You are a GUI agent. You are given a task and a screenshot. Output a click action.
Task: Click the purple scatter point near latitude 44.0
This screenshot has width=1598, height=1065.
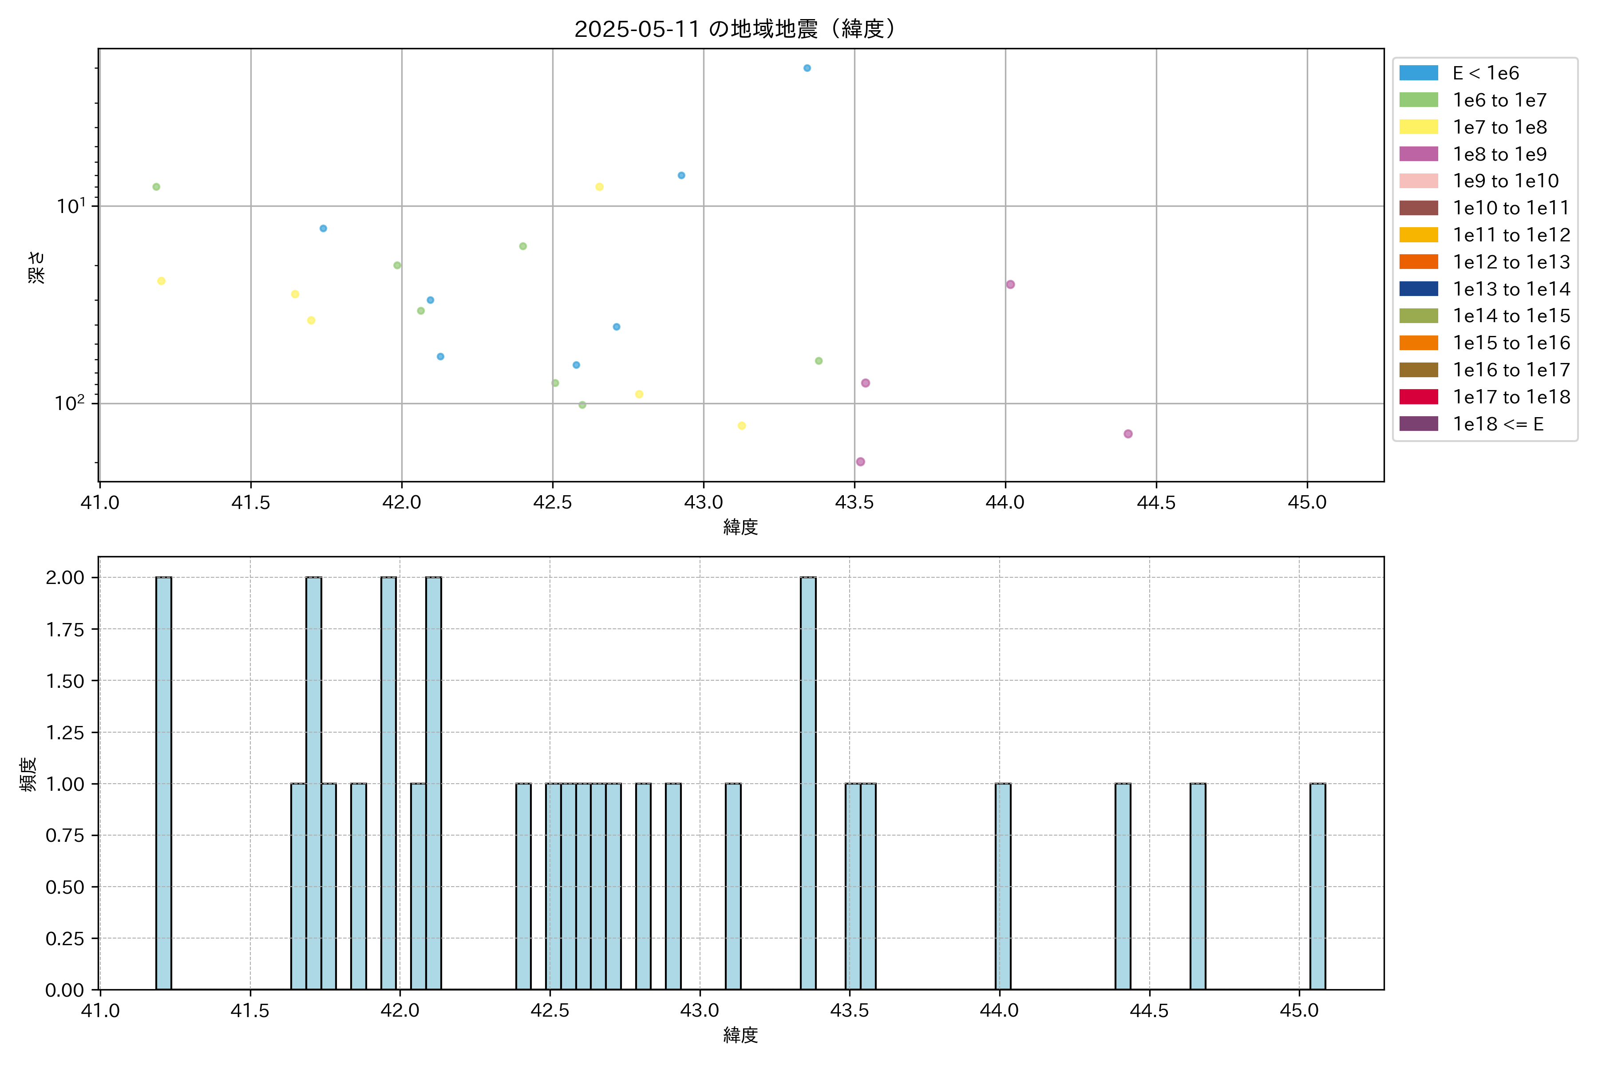1010,284
